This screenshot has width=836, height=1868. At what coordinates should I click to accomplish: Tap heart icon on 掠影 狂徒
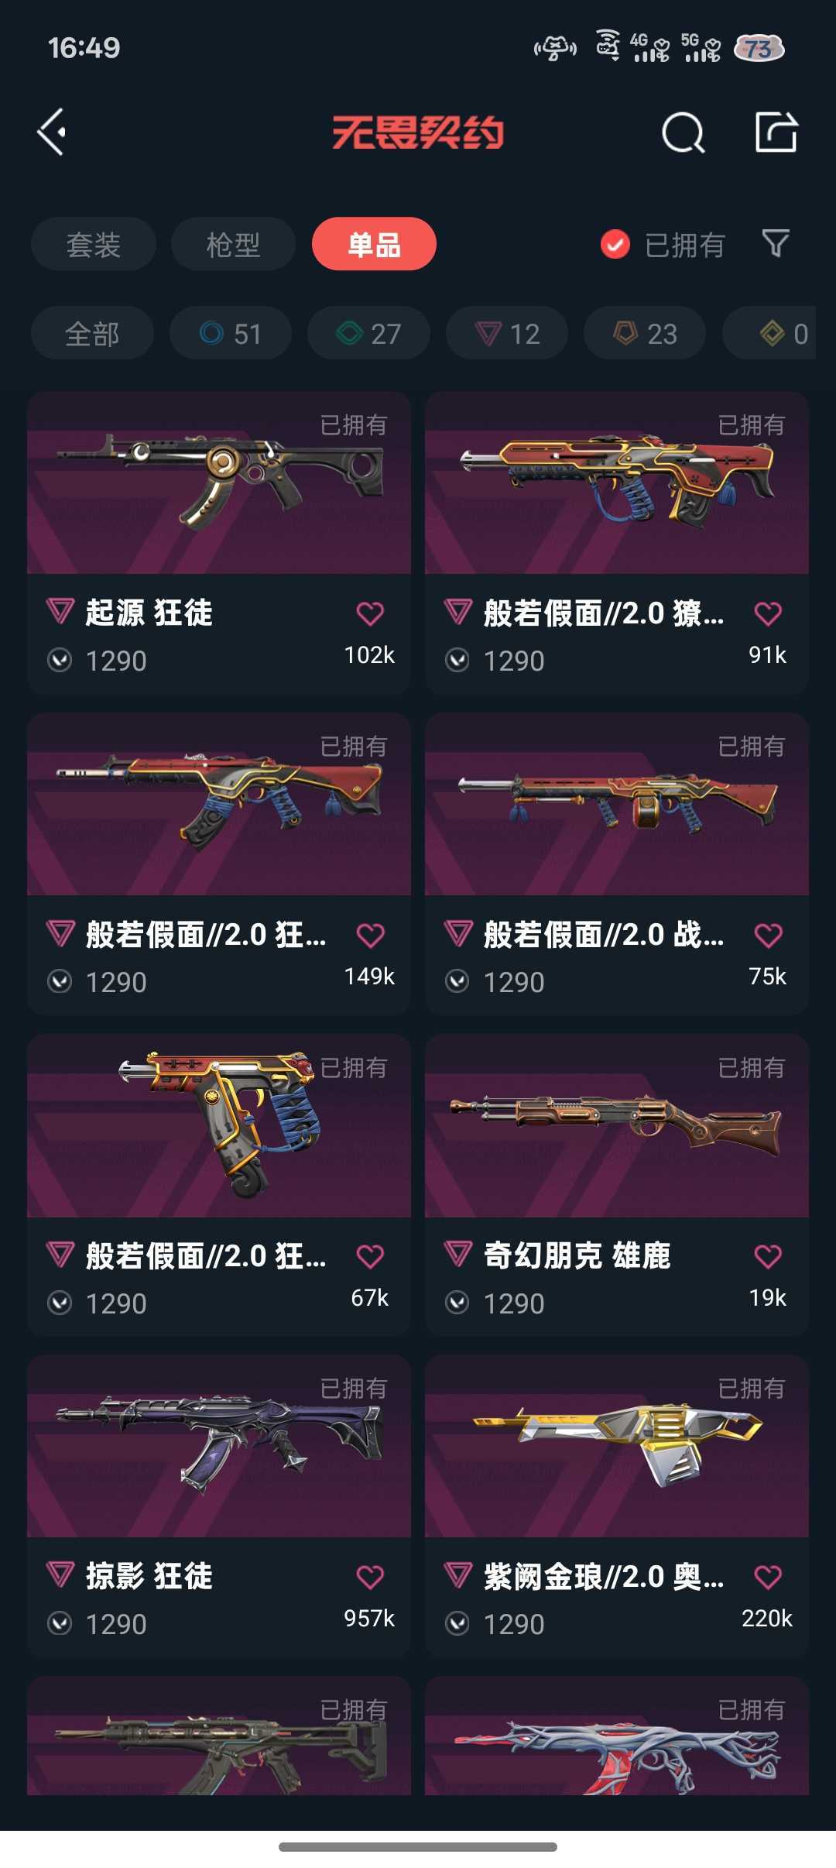tap(370, 1577)
